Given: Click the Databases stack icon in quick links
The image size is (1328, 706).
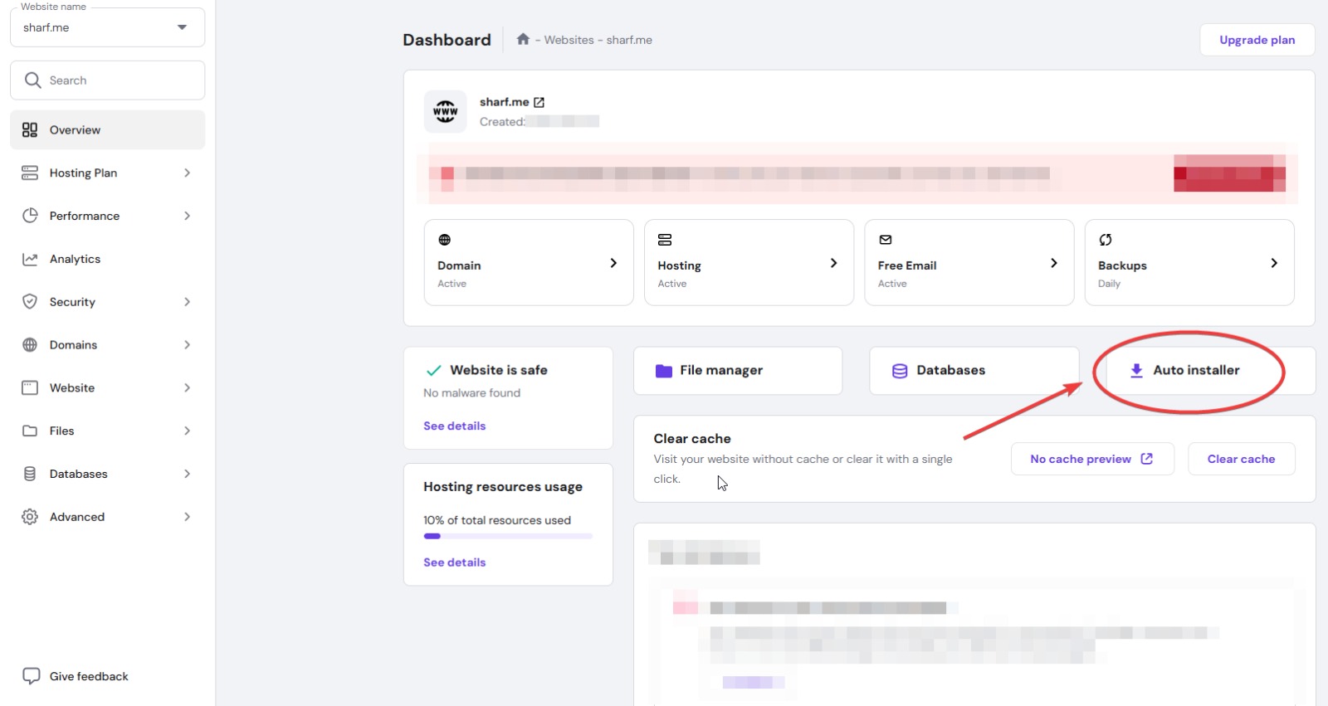Looking at the screenshot, I should point(899,371).
